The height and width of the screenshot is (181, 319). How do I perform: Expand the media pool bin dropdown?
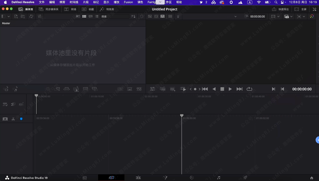(9, 17)
